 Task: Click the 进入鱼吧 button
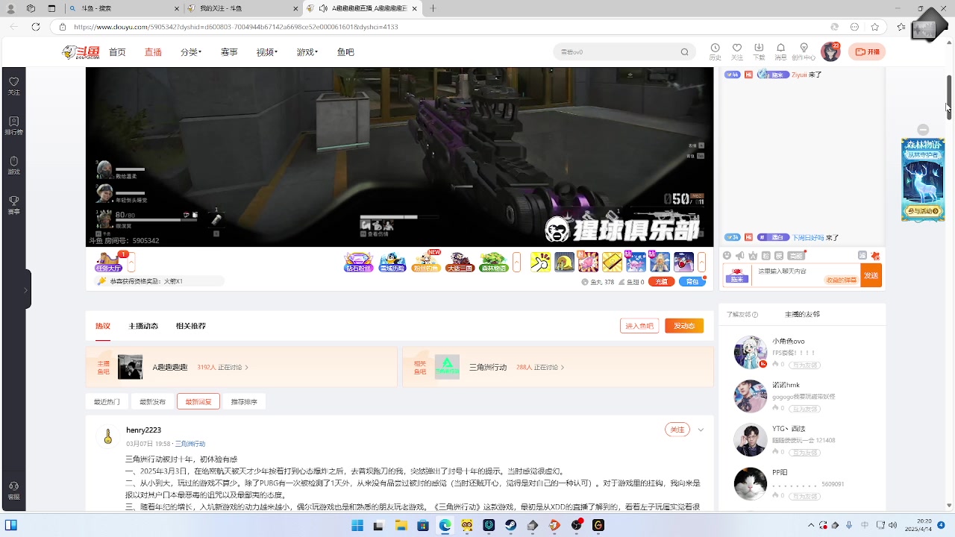coord(639,326)
